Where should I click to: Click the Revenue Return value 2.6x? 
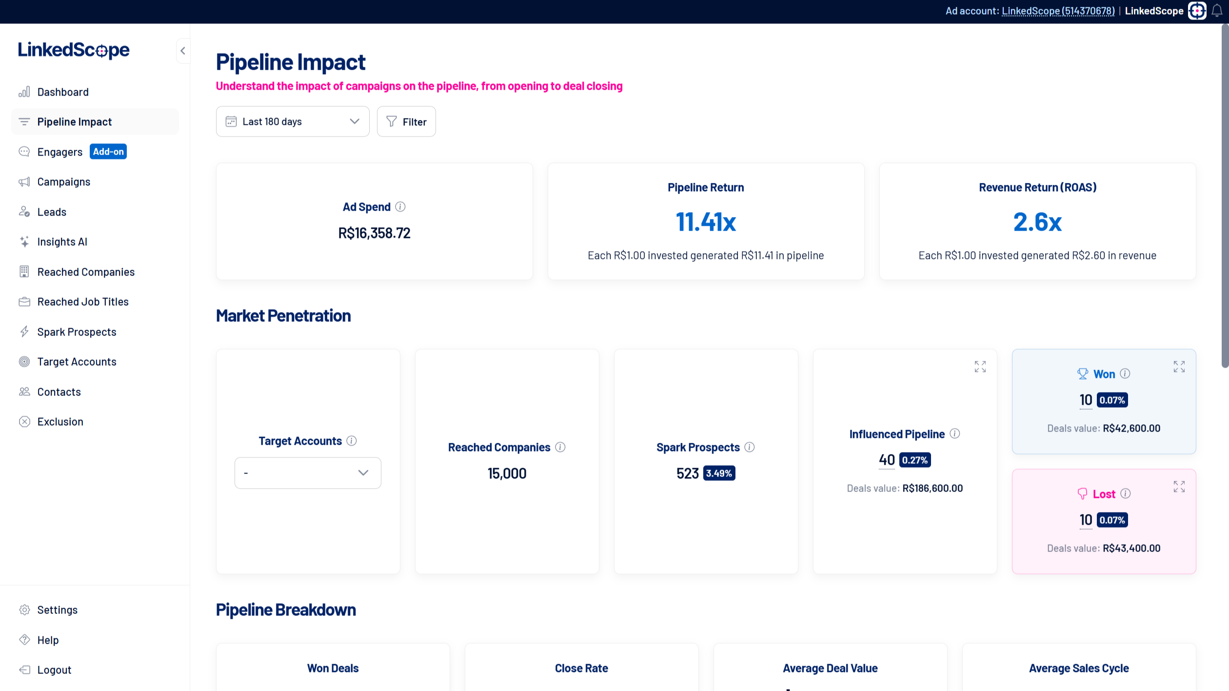[x=1037, y=222]
